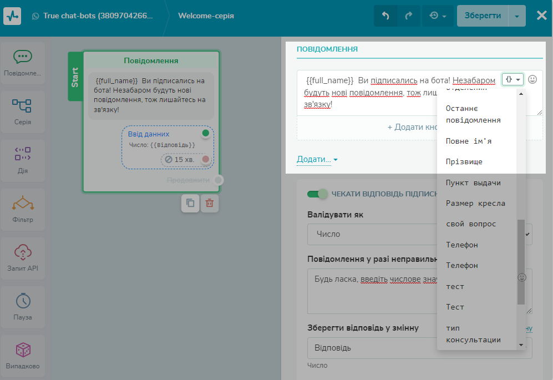Screen dimensions: 553x380
Task: Click the Зберегти button
Action: click(x=483, y=16)
